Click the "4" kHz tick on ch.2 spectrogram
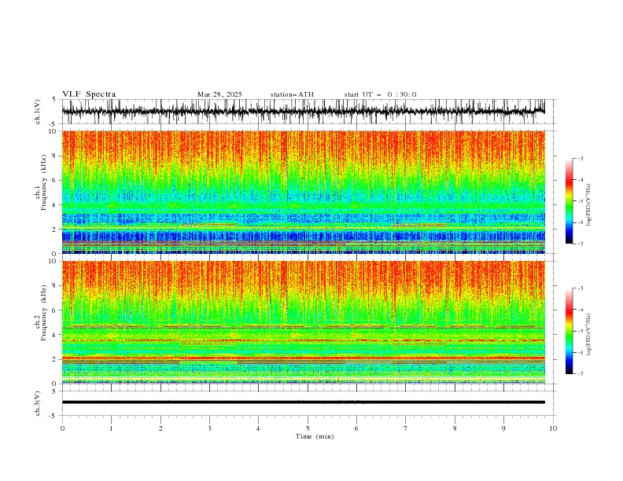This screenshot has width=623, height=481. pos(56,335)
